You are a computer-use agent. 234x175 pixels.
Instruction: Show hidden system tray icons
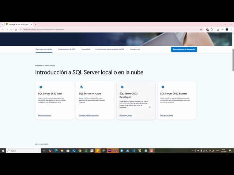pos(192,151)
